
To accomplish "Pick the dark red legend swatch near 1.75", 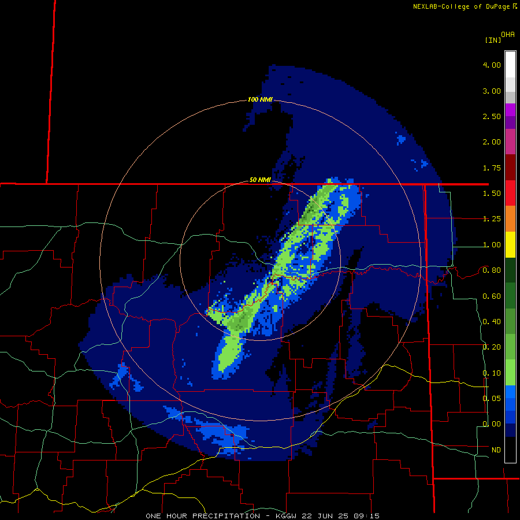I will point(510,168).
